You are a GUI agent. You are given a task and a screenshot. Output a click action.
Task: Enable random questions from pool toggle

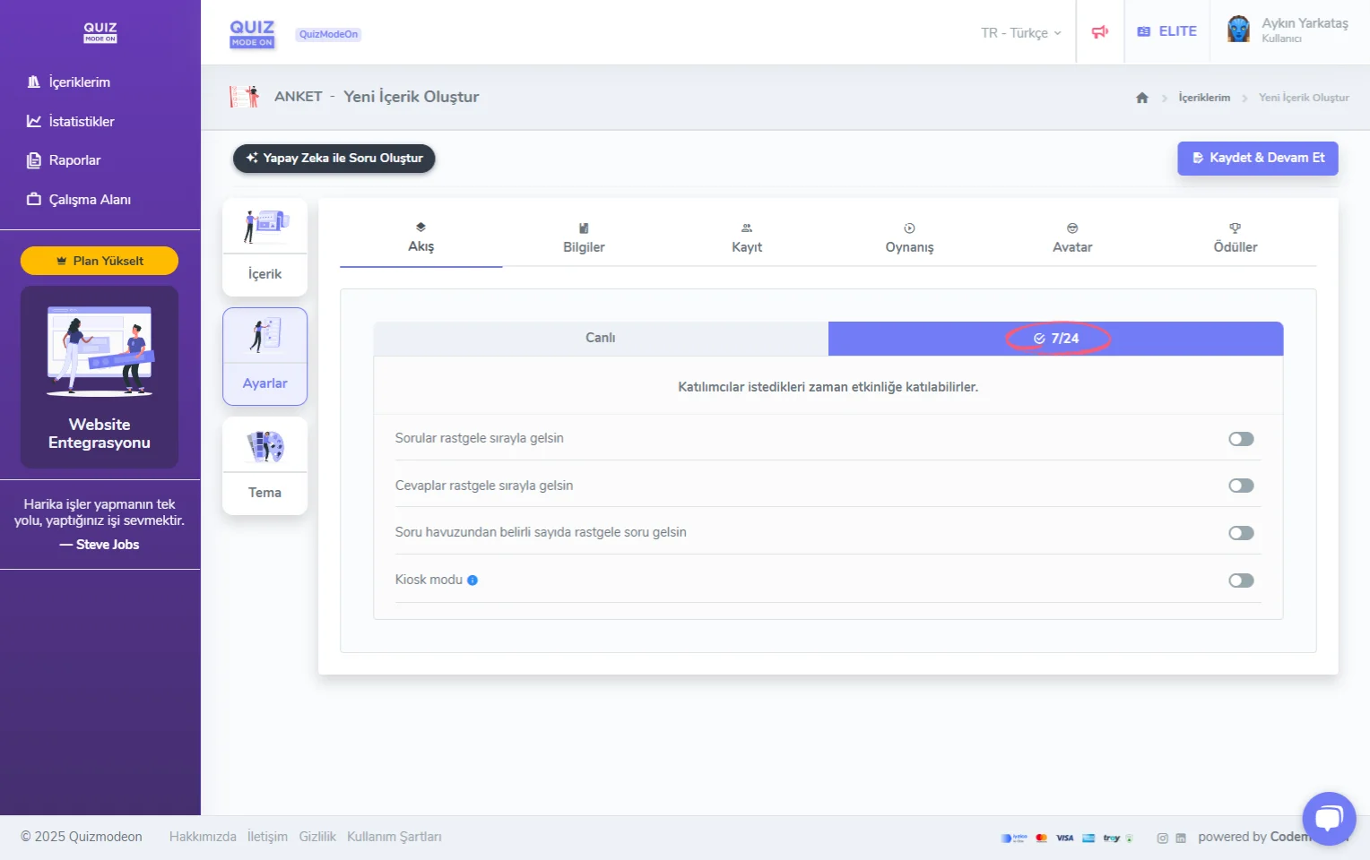1241,533
